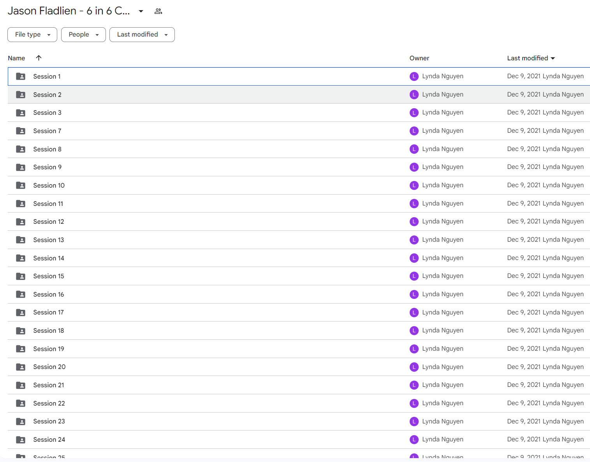Click Lynda Nguyen's avatar in Session 12 row
590x462 pixels.
click(x=414, y=221)
